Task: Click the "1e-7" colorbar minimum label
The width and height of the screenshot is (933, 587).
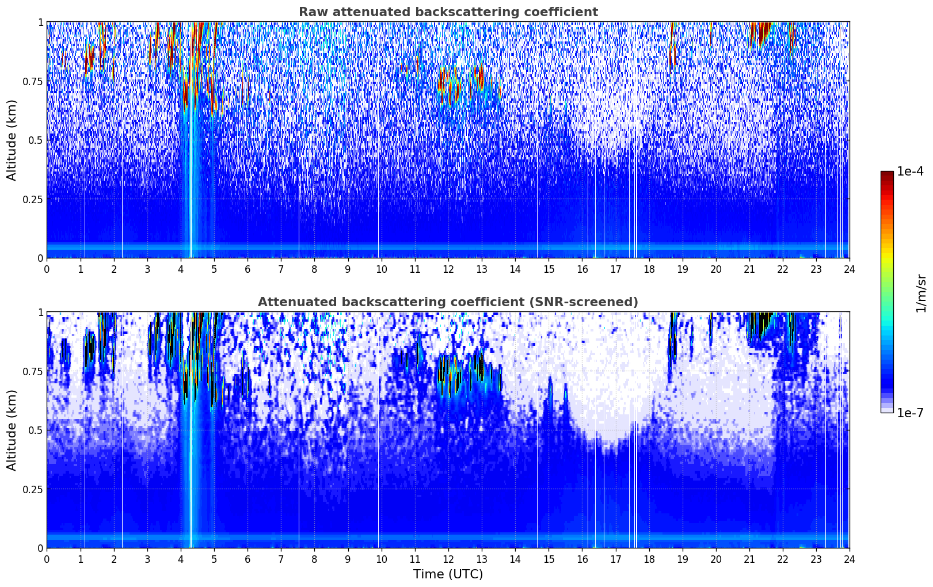Action: (x=910, y=413)
